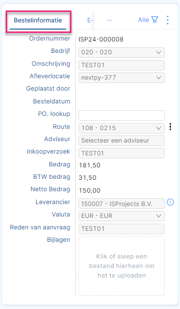Click the horizontal ellipsis for more tabs
This screenshot has height=309, width=180.
coord(110,20)
